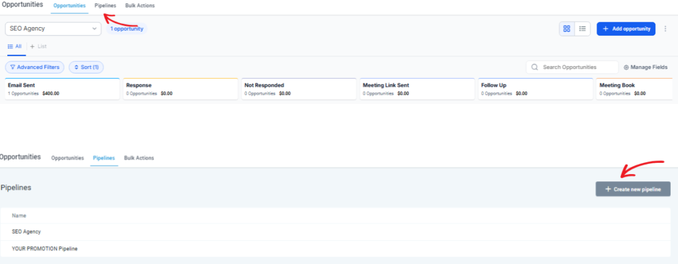Select the All view tab

tap(15, 46)
